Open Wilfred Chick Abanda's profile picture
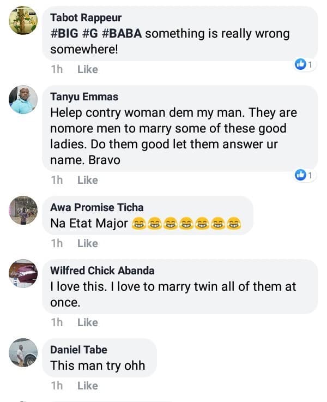Viewport: 327px width, 402px height. coord(23,273)
